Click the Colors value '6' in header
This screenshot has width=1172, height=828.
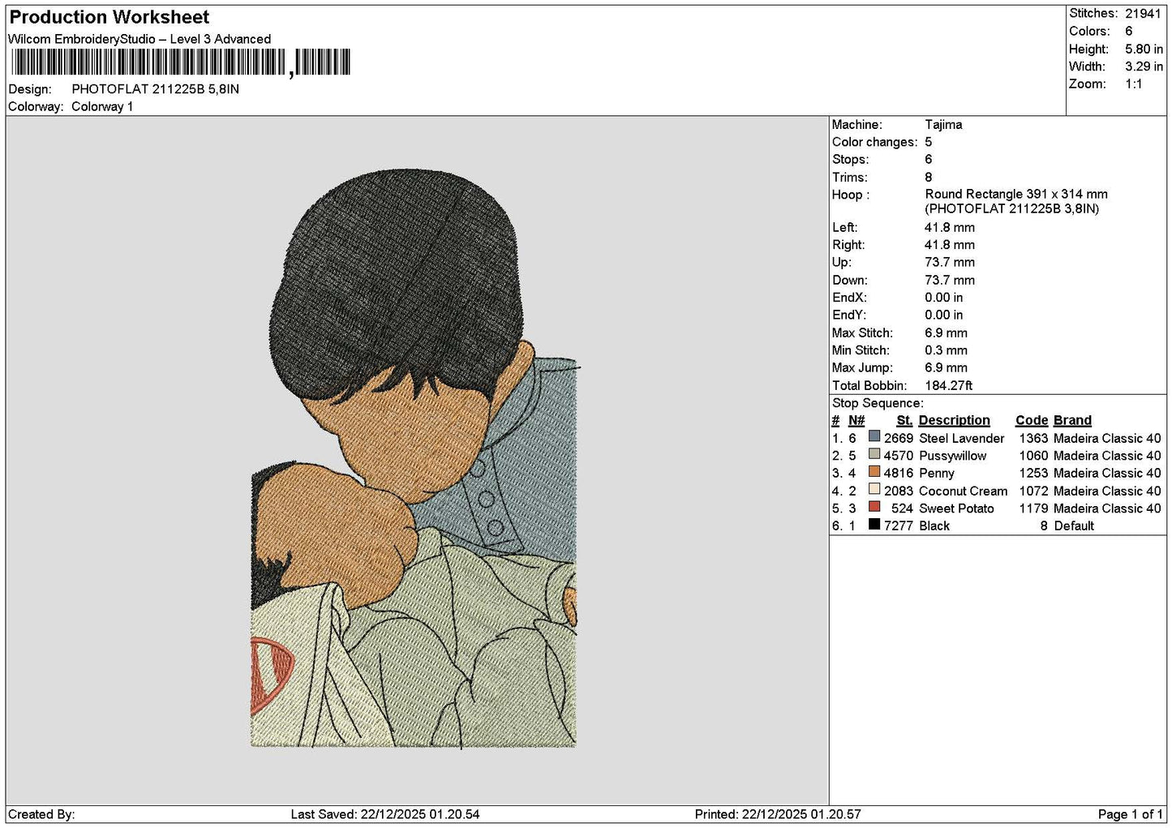[1129, 31]
